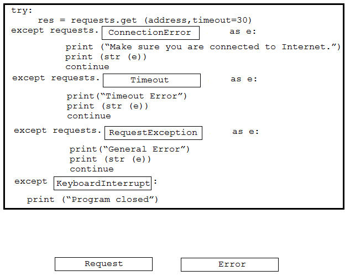Click the ConnectionError answer box
The width and height of the screenshot is (350, 276).
150,33
